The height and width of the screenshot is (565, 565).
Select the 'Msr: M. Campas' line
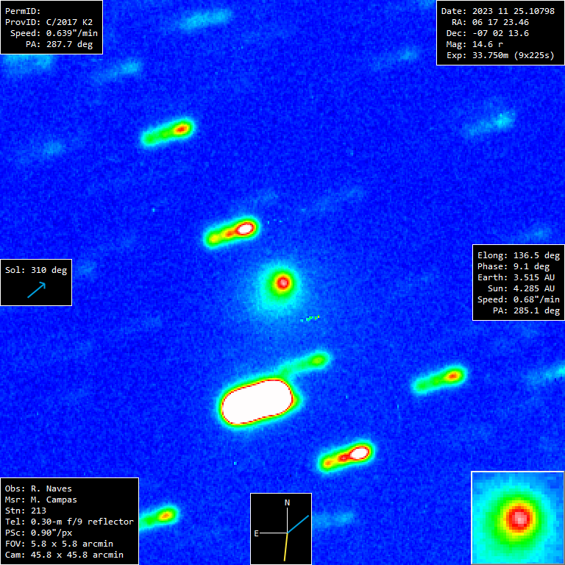(41, 500)
